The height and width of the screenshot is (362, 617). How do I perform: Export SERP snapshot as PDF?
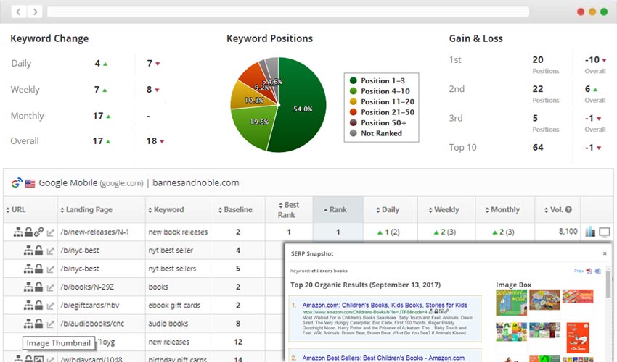point(589,271)
